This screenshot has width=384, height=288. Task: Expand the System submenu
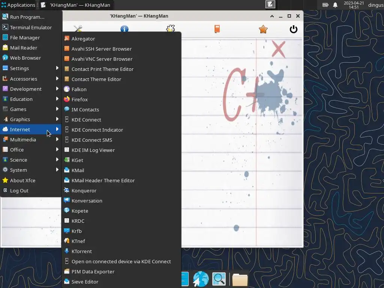coord(31,170)
